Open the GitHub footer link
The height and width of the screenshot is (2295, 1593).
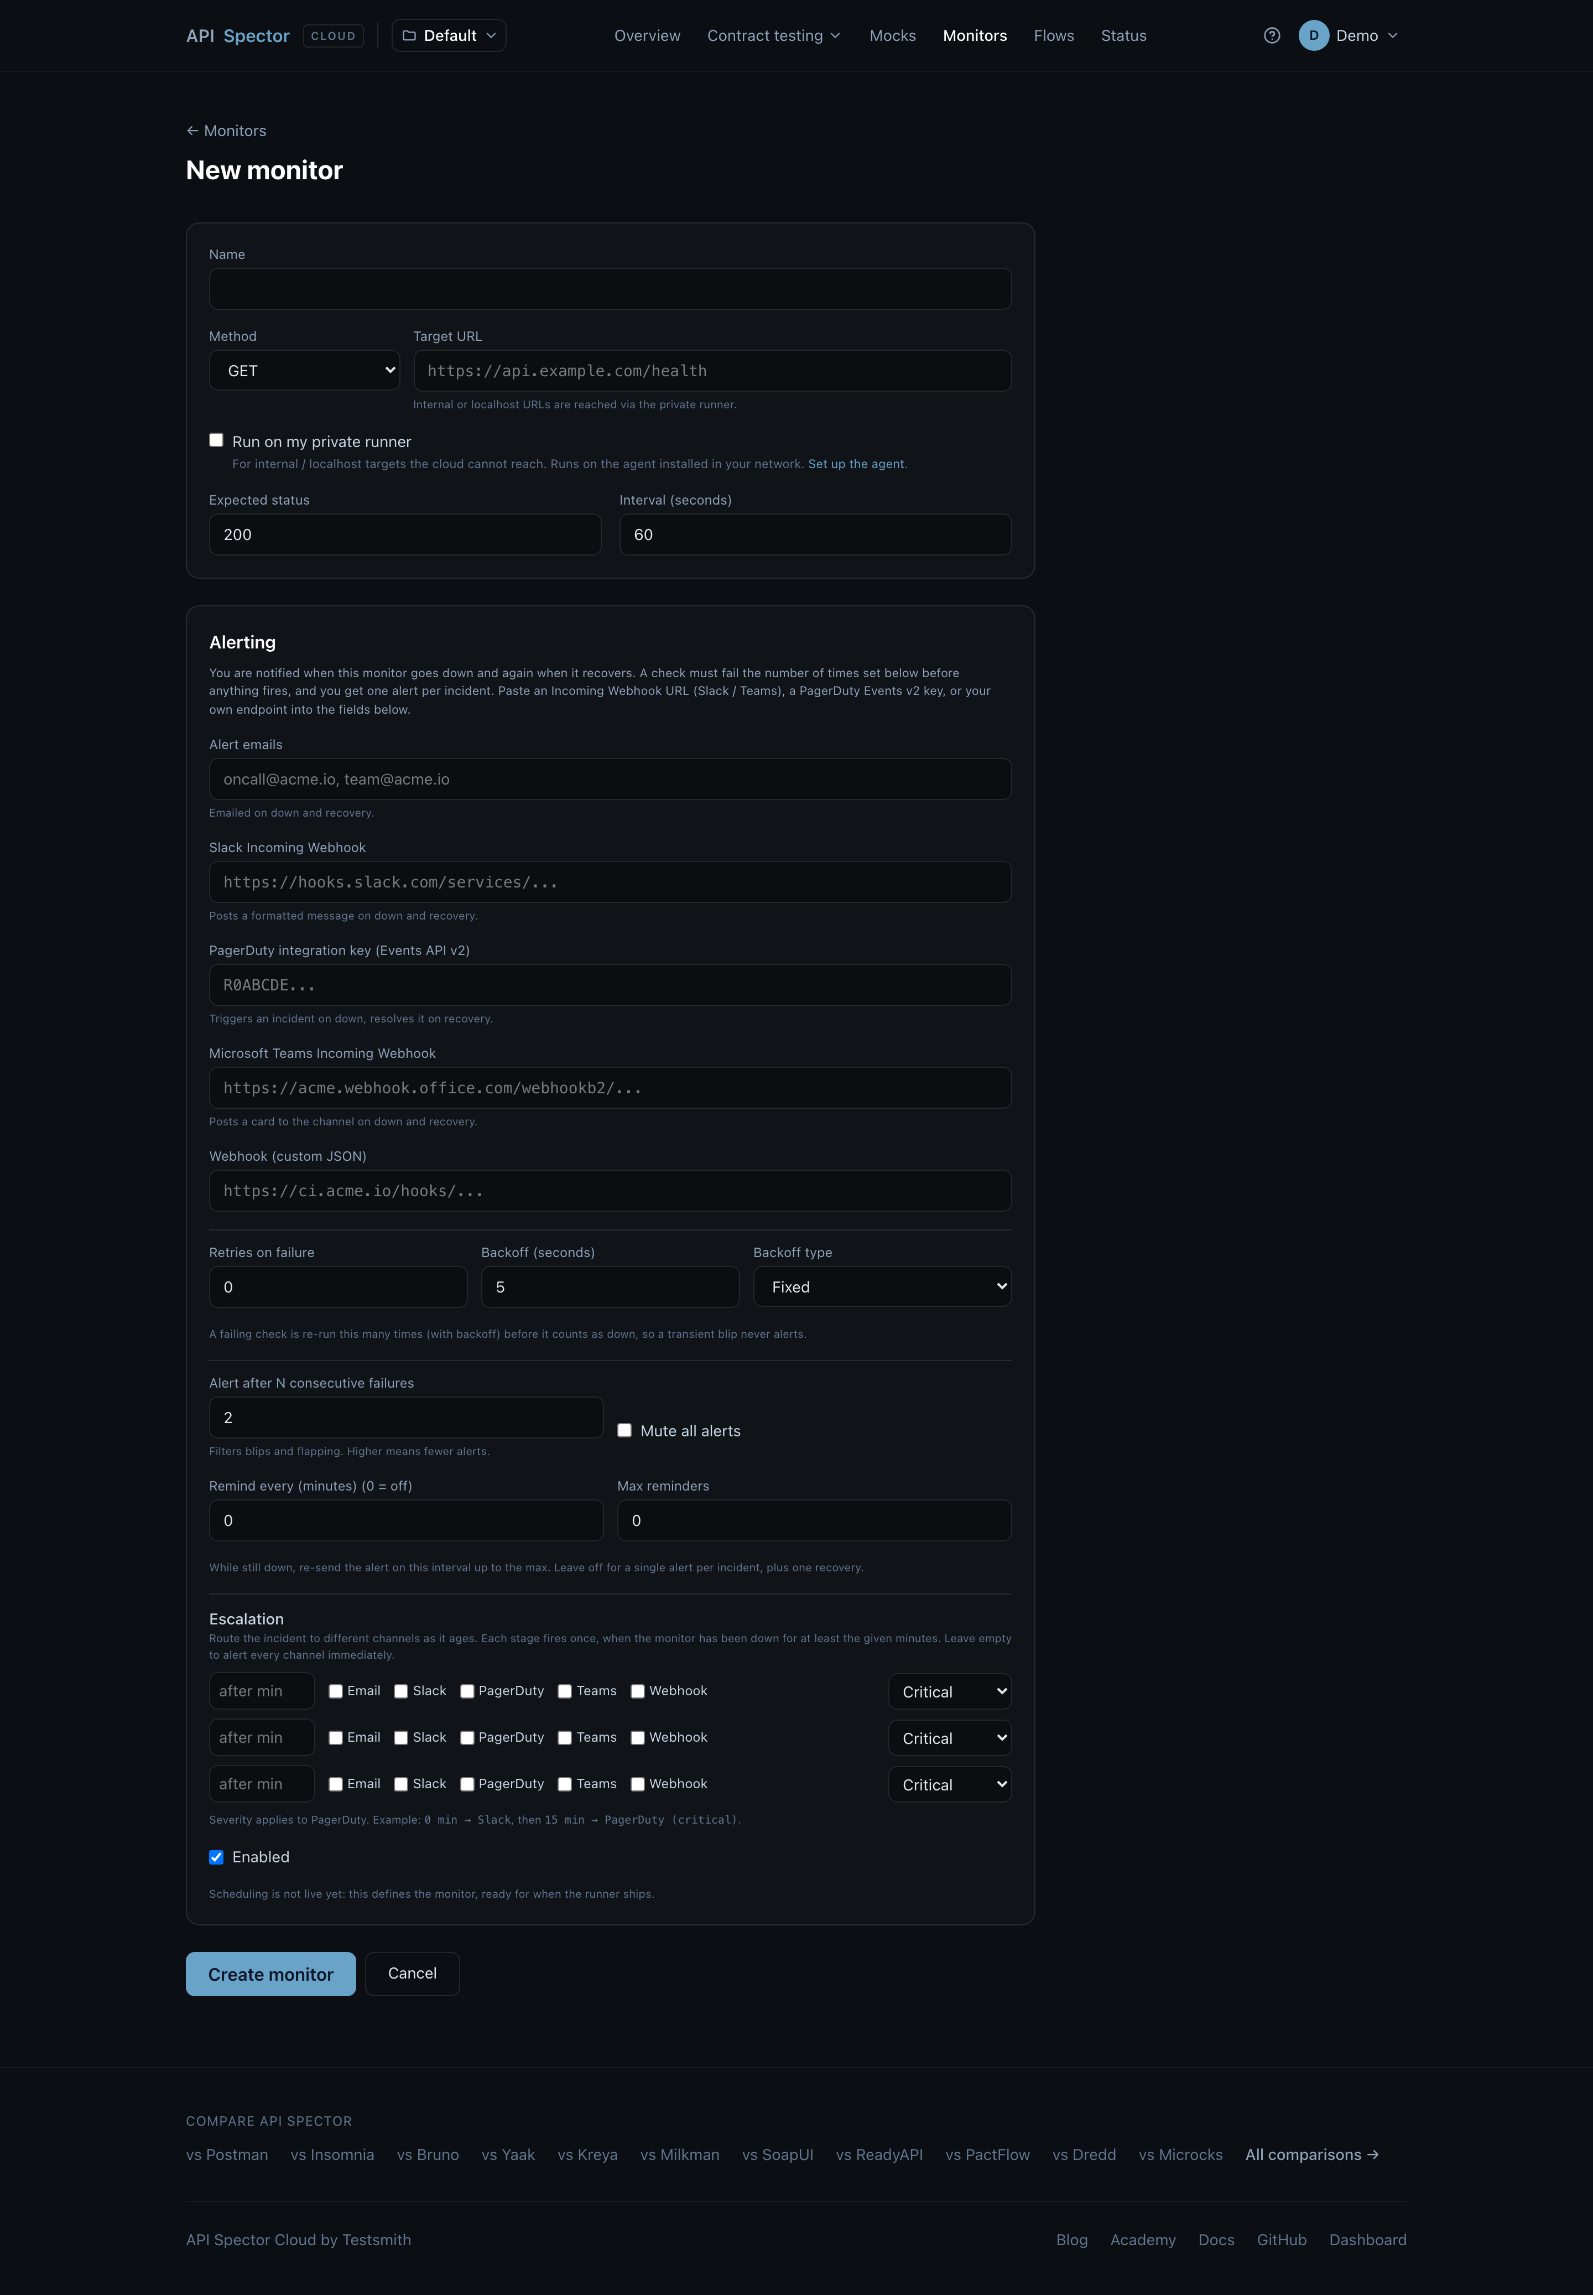[x=1282, y=2239]
